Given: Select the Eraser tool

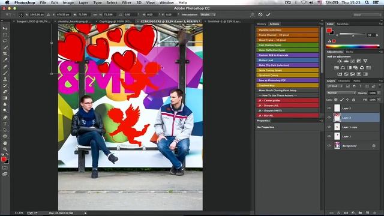Looking at the screenshot, I should 5,92.
